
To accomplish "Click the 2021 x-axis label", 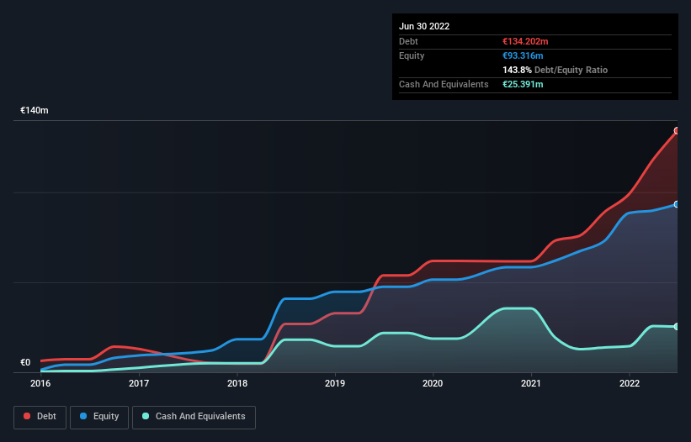I will coord(531,383).
